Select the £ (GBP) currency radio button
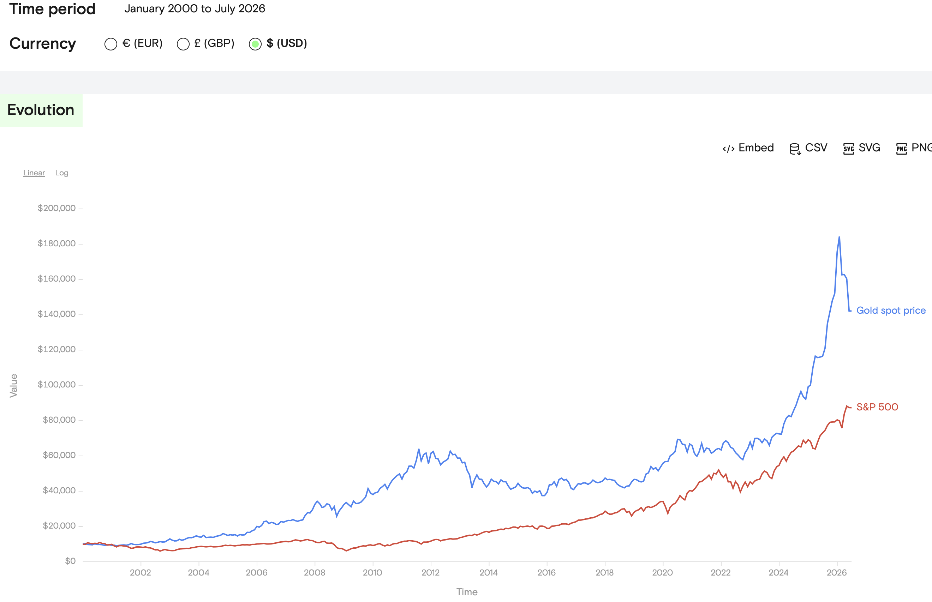 click(183, 44)
